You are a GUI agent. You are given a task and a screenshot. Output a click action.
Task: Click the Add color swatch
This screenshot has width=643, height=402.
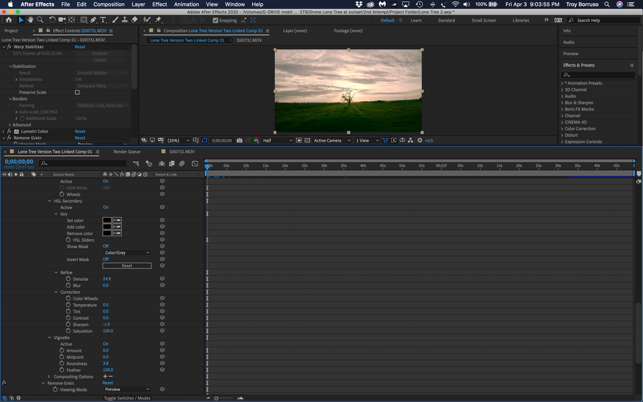tap(107, 227)
